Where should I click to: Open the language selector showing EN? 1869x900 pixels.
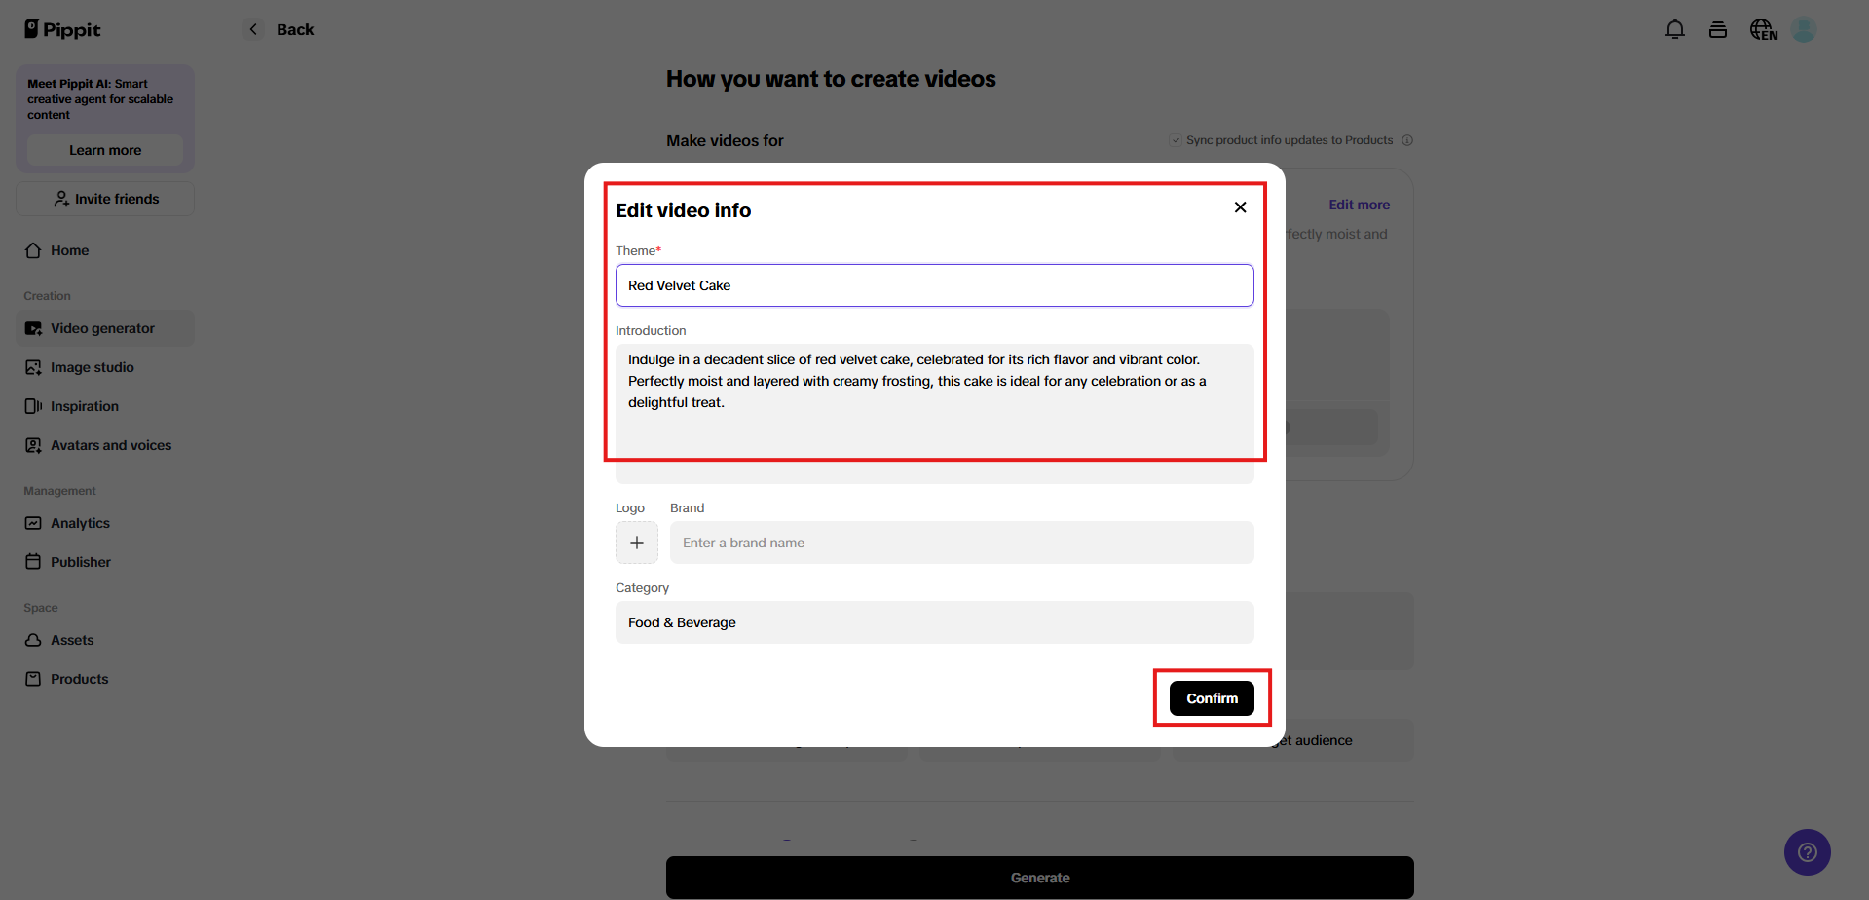1762,29
